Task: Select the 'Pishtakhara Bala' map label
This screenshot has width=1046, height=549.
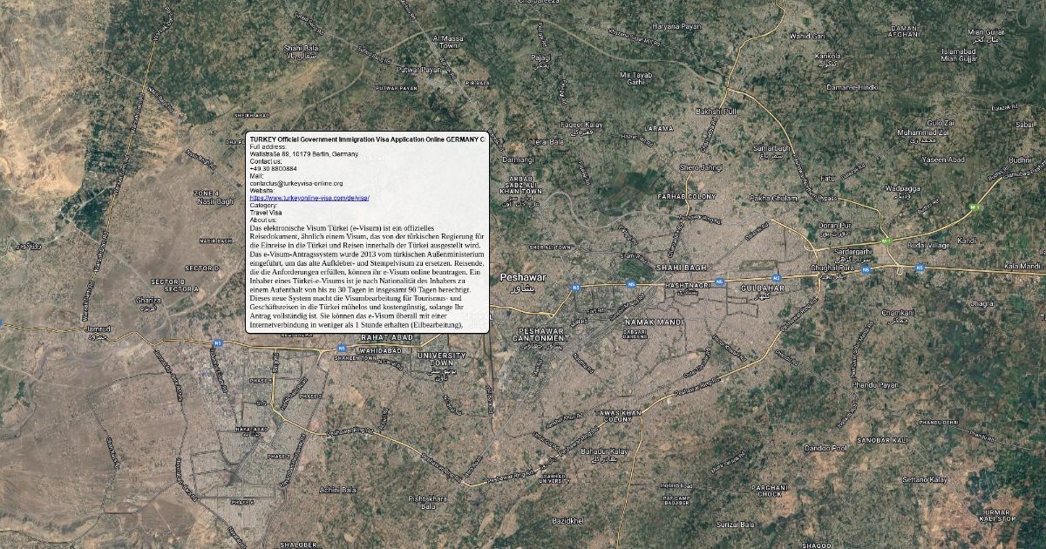Action: tap(428, 502)
